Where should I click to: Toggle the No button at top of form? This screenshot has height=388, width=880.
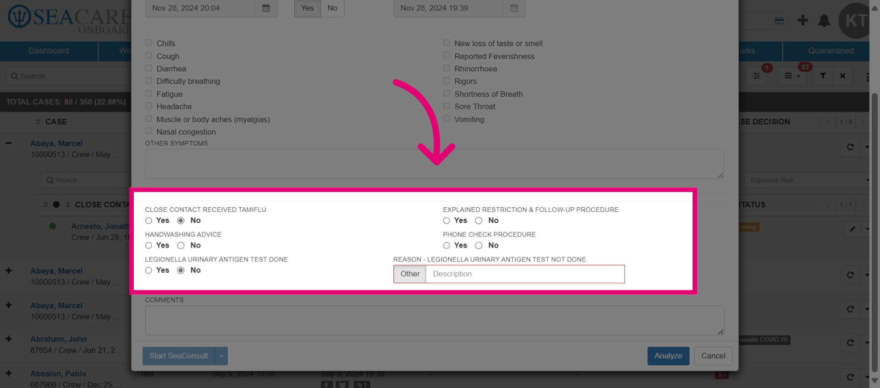332,8
